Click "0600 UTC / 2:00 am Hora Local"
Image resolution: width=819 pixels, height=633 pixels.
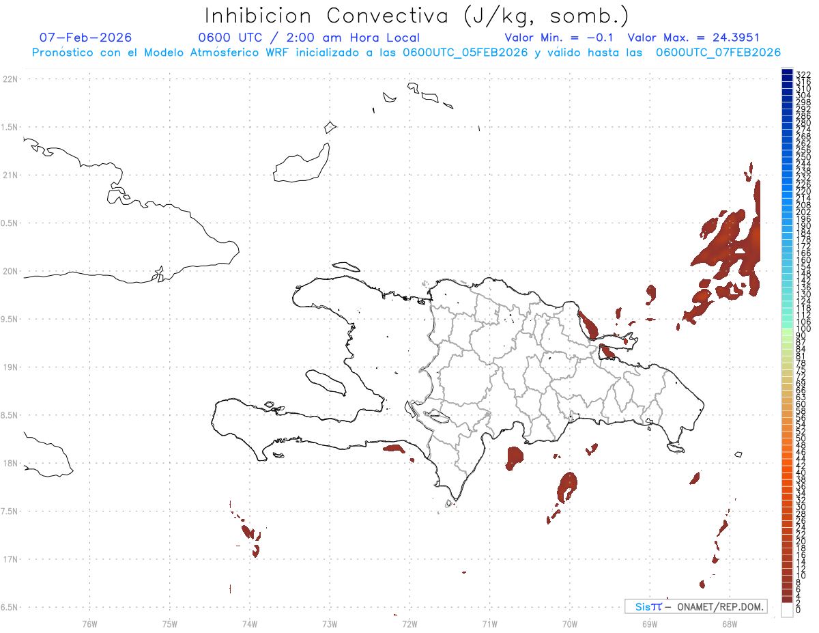click(308, 38)
